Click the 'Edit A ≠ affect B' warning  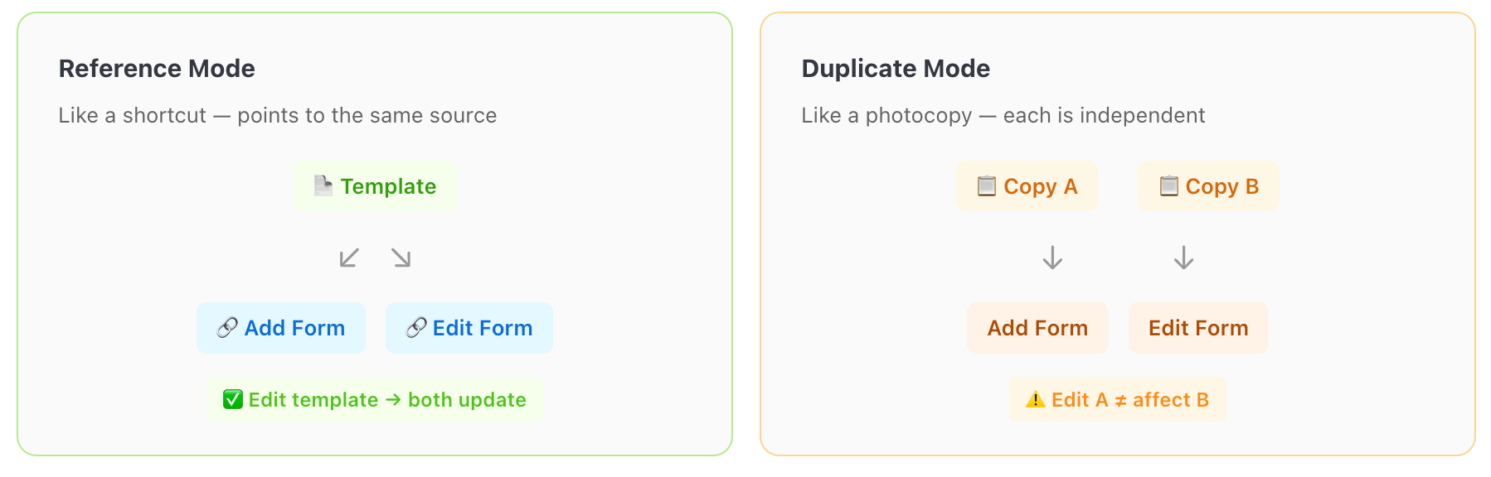coord(1118,400)
